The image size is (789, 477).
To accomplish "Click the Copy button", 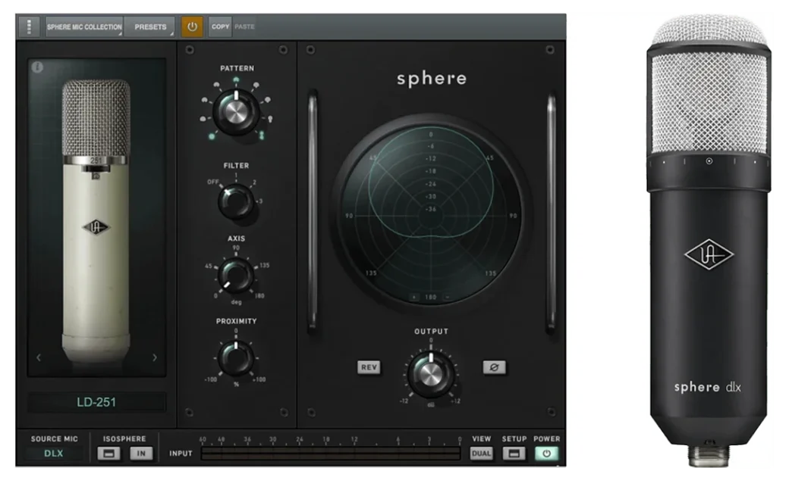I will 220,26.
